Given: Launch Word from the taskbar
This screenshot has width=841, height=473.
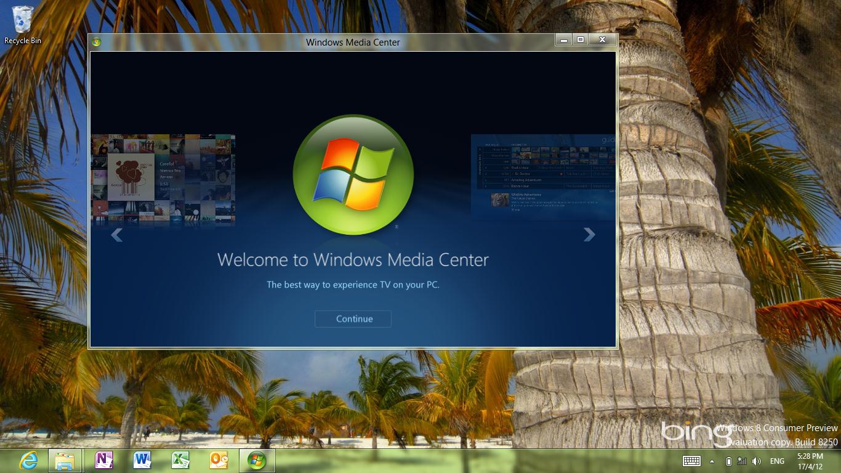Looking at the screenshot, I should tap(142, 461).
